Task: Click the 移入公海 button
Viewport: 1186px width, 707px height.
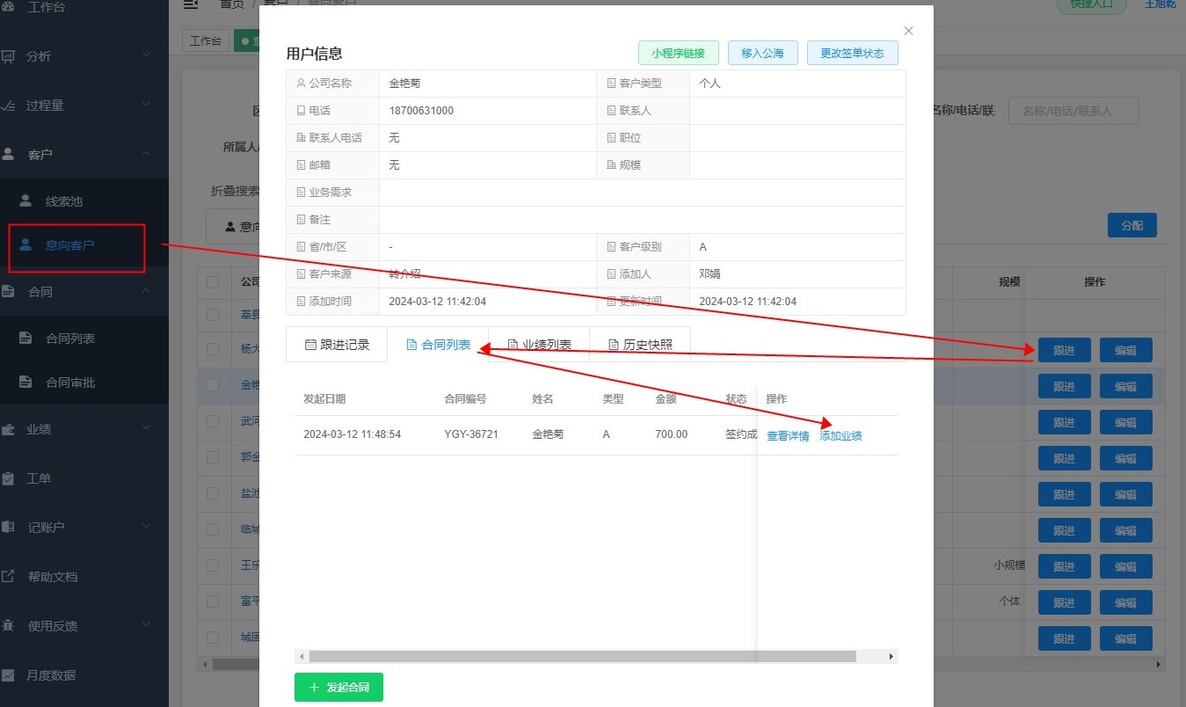Action: tap(762, 53)
